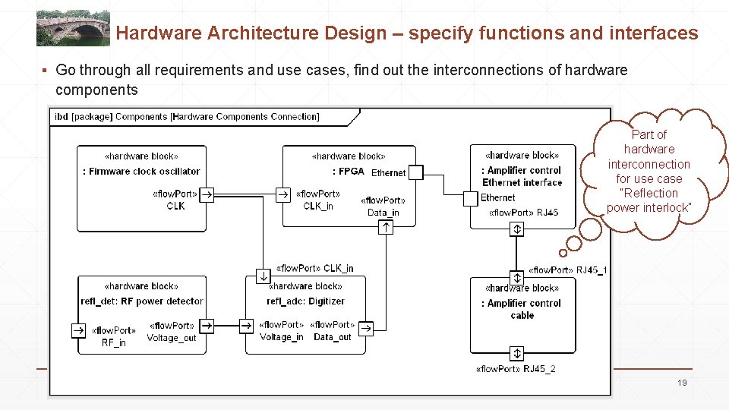
Task: Click the slide title 'Hardware Architecture Design'
Action: click(251, 33)
